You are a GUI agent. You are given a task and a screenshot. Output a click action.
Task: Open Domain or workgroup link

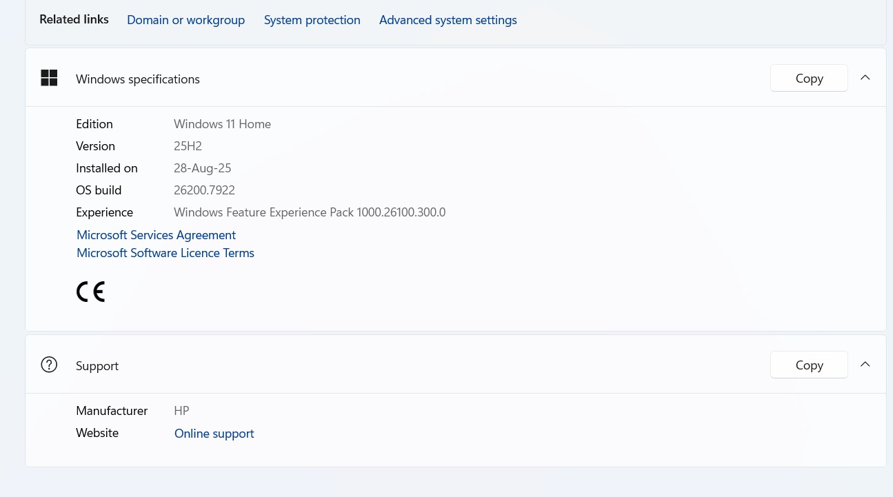(x=186, y=20)
